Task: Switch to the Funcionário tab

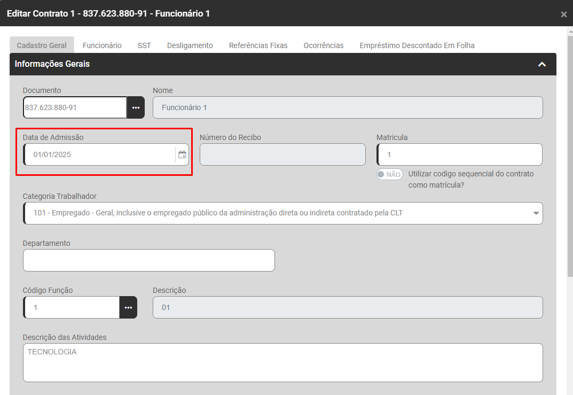Action: tap(102, 45)
